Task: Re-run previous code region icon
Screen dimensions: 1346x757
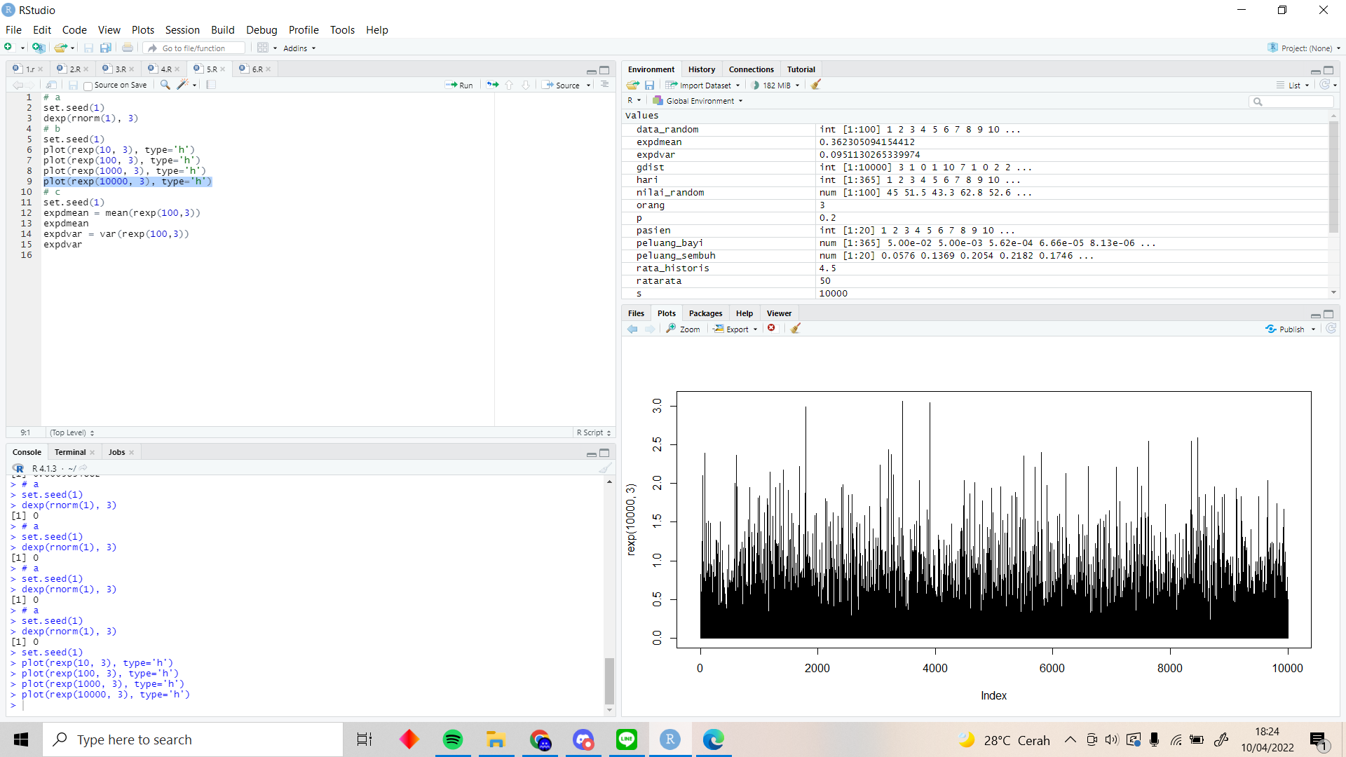Action: point(493,85)
